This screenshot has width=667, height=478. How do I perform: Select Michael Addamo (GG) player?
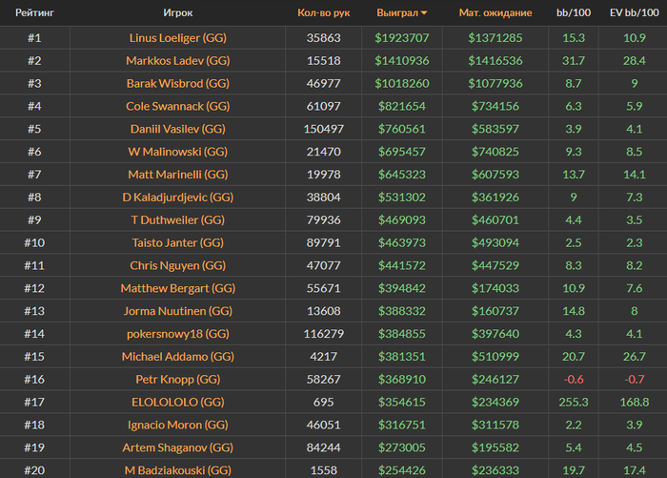pos(178,357)
